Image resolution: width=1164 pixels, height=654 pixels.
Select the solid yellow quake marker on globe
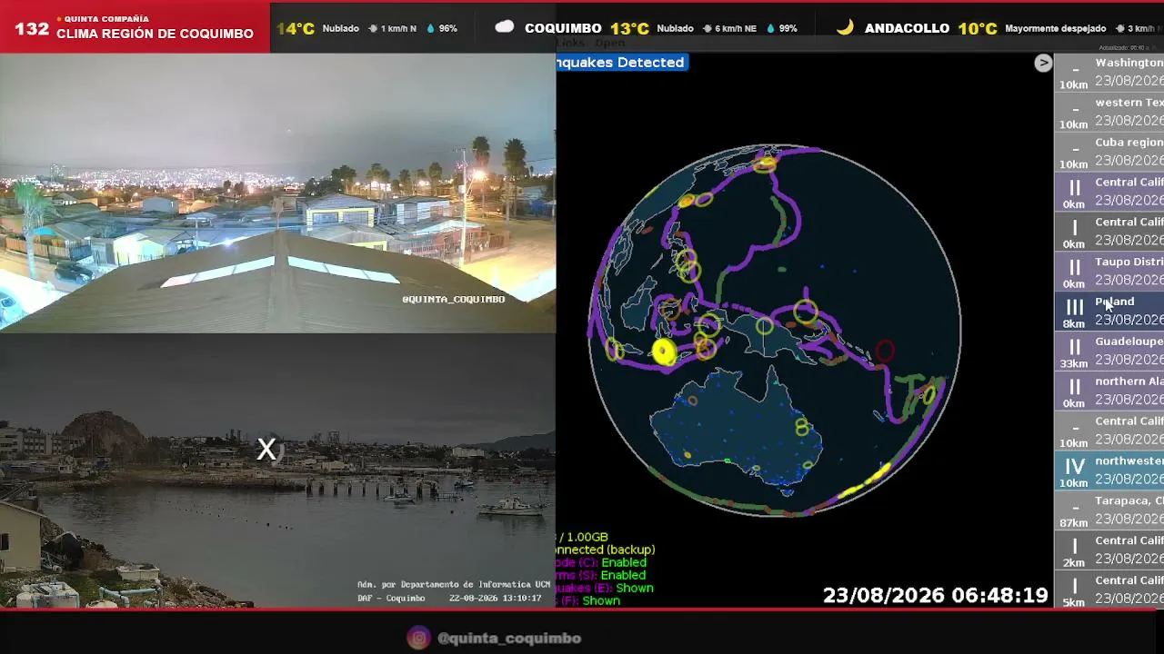click(664, 352)
